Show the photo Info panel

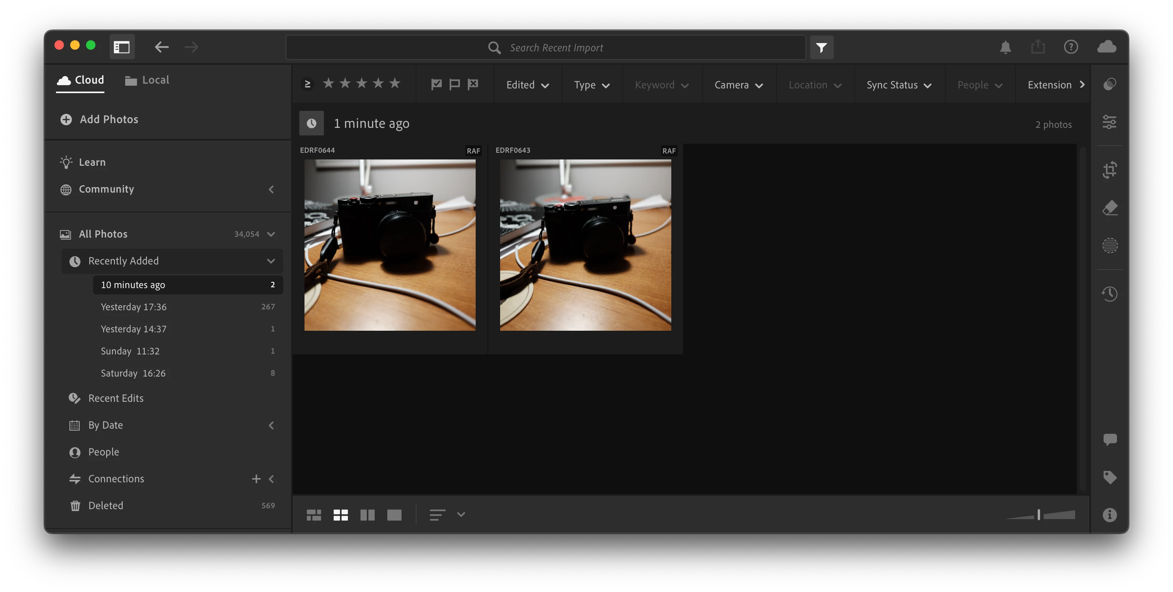coord(1110,515)
